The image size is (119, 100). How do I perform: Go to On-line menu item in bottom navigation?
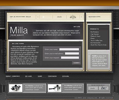coord(29,76)
